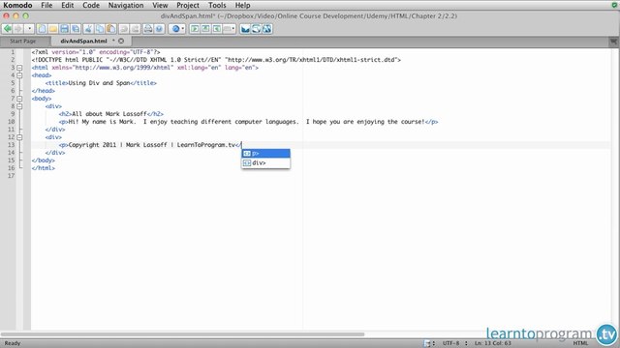620x348 pixels.
Task: Choose 'p>' from the autocomplete list
Action: point(265,153)
